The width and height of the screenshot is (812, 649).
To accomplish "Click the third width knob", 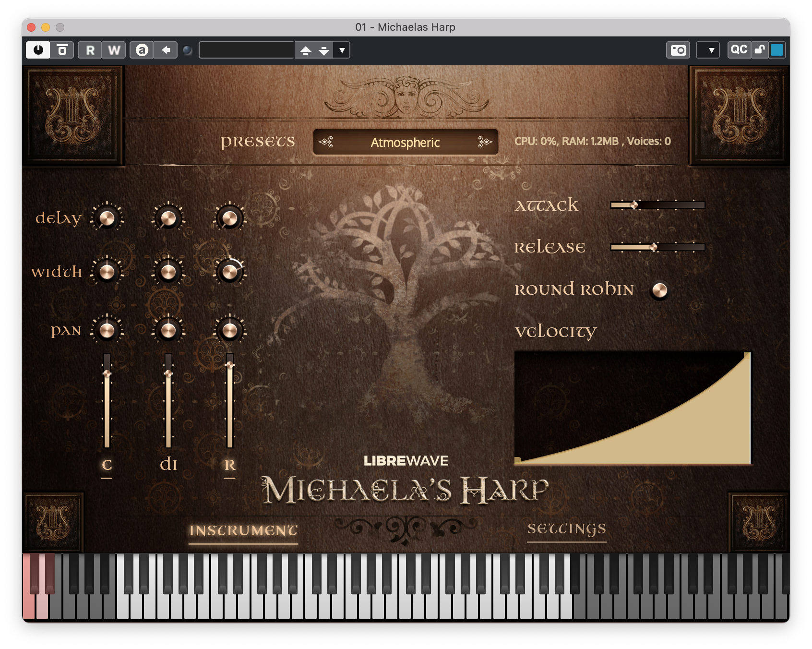I will click(230, 272).
